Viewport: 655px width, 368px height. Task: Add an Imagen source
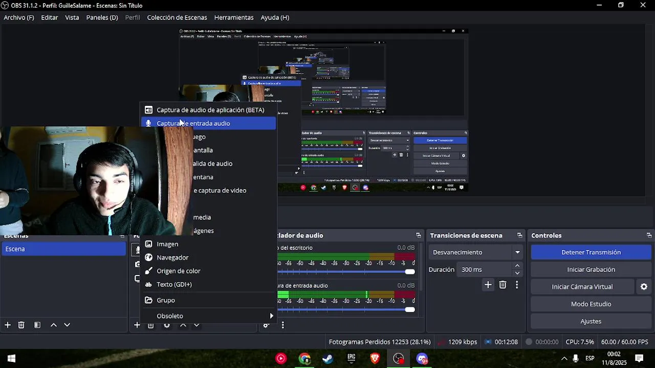pyautogui.click(x=209, y=244)
